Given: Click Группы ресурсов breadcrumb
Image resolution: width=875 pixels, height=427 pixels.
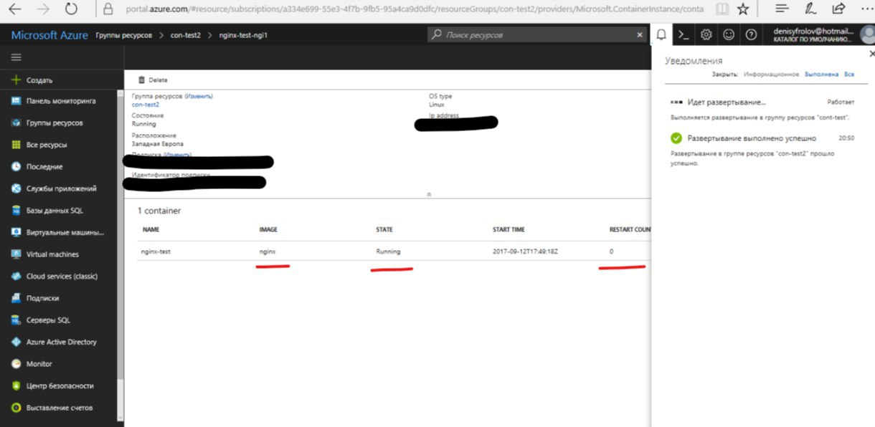Looking at the screenshot, I should (x=123, y=35).
